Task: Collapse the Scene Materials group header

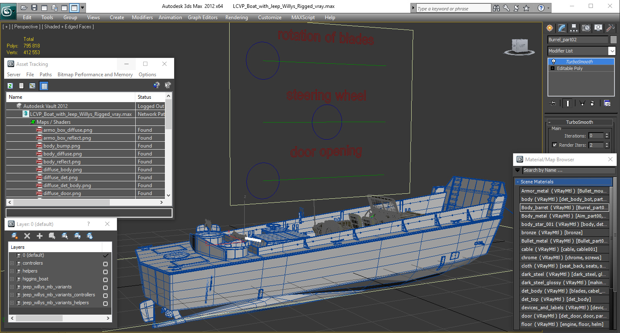Action: click(x=563, y=182)
